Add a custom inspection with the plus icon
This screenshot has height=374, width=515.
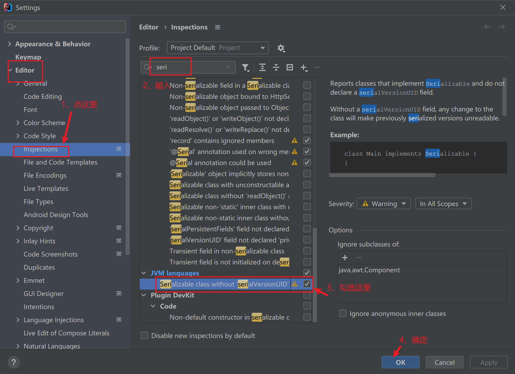click(304, 67)
